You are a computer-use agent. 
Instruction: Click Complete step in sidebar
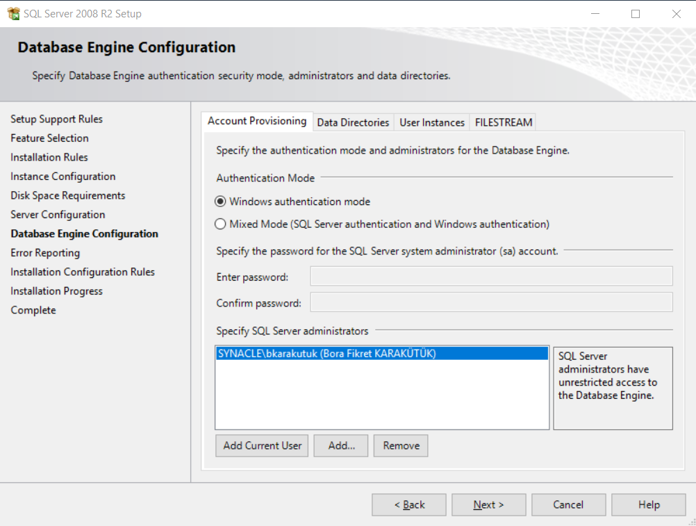point(33,310)
